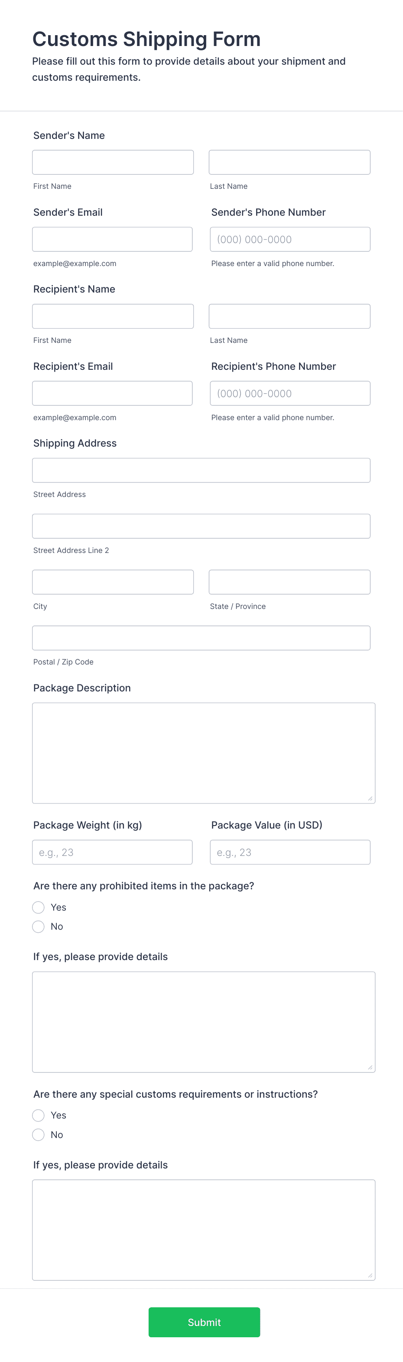The width and height of the screenshot is (403, 1362).
Task: Click the Recipient's Phone Number field
Action: click(x=289, y=393)
